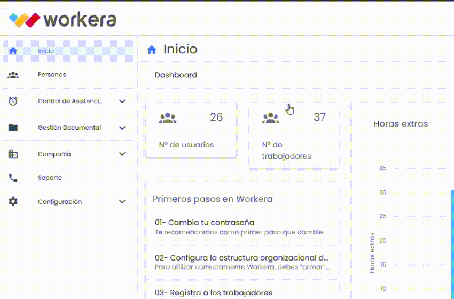
Task: Click the Workera logo
Action: (62, 20)
